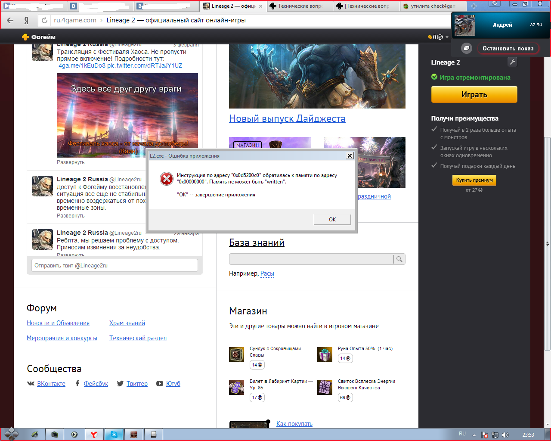Click the Сундук с Сокровищами Славы item icon
This screenshot has width=551, height=441.
[236, 354]
